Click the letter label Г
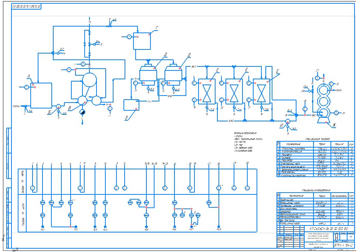The image size is (356, 252). click(157, 28)
